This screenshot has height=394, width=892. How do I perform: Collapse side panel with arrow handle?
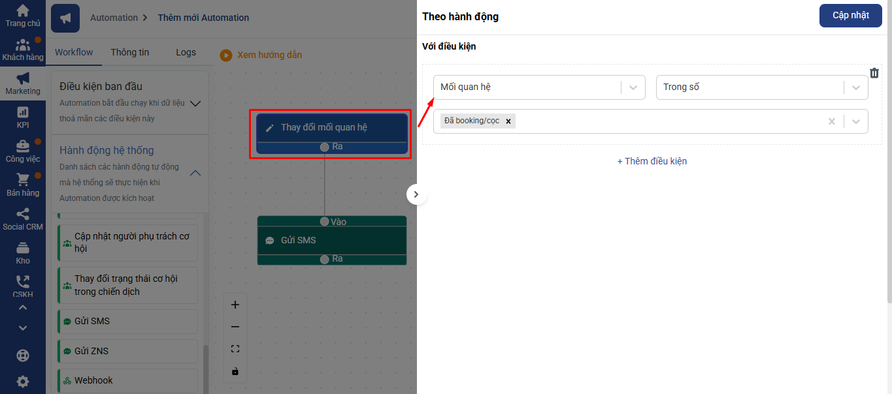click(x=416, y=194)
